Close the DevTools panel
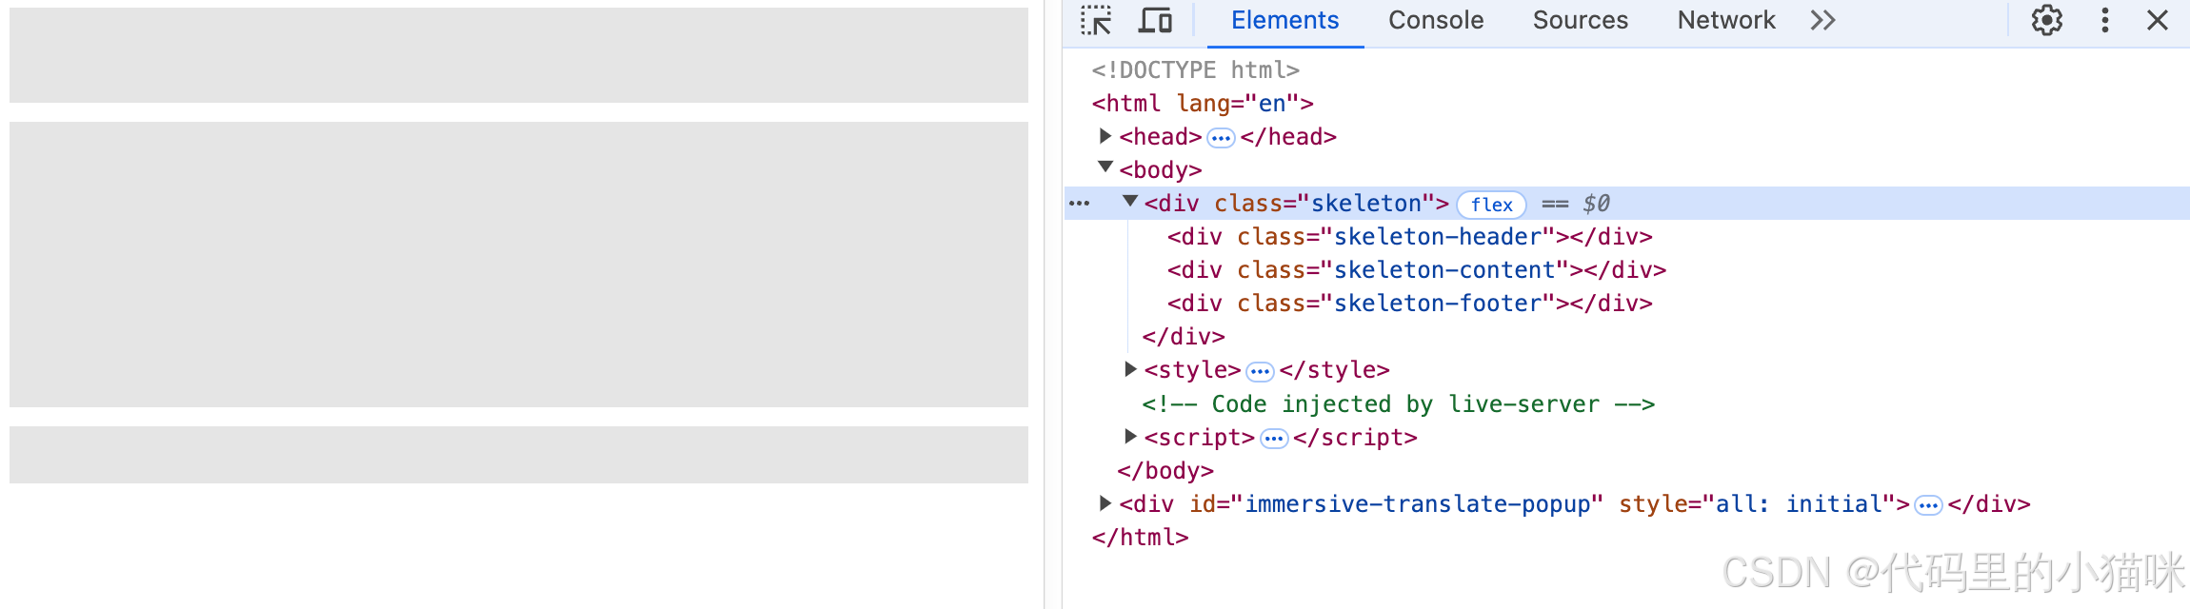Image resolution: width=2190 pixels, height=609 pixels. coord(2158,20)
